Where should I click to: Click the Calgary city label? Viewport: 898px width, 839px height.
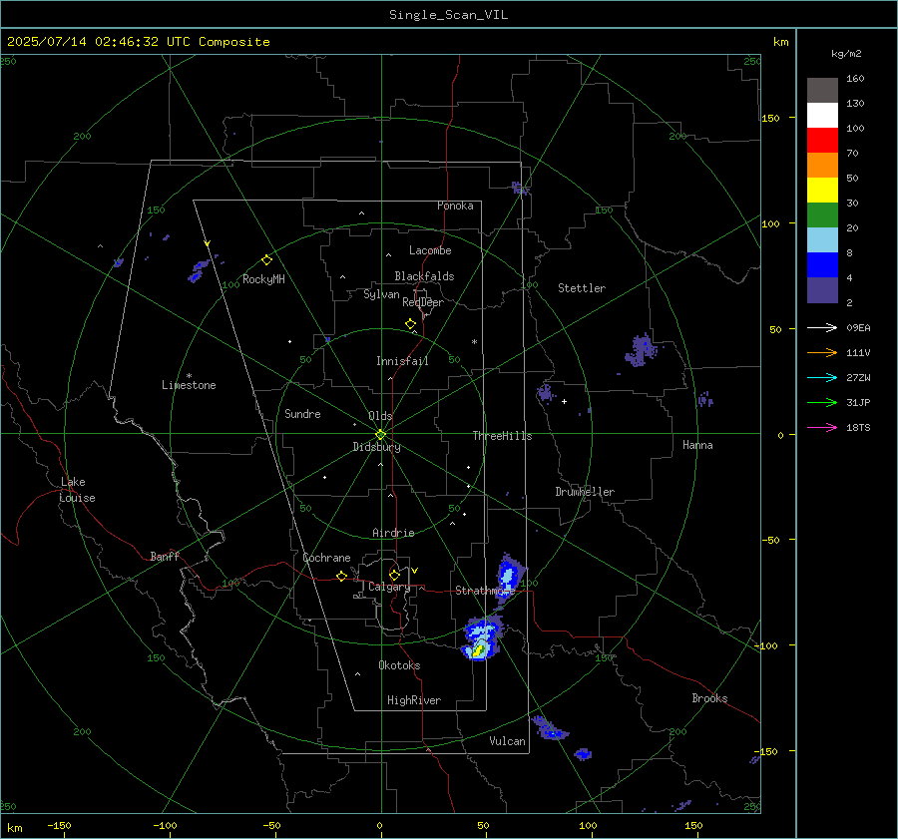pos(389,587)
